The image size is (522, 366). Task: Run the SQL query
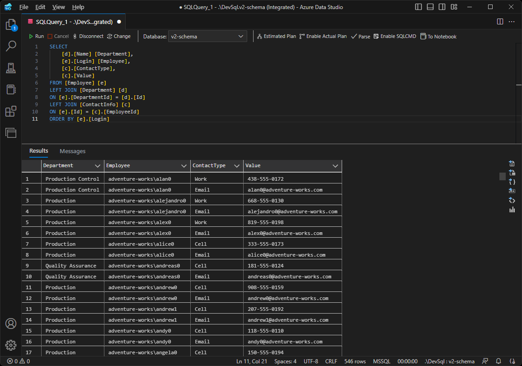click(36, 36)
